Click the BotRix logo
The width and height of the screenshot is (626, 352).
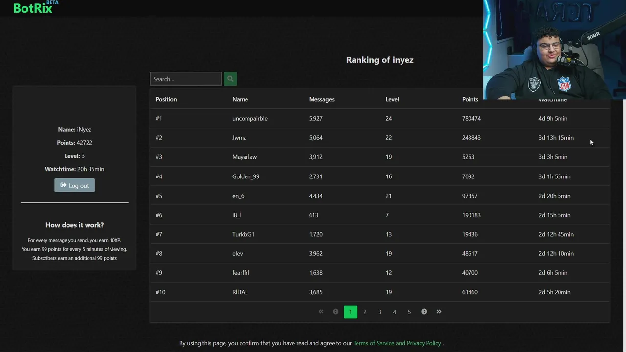tap(33, 8)
